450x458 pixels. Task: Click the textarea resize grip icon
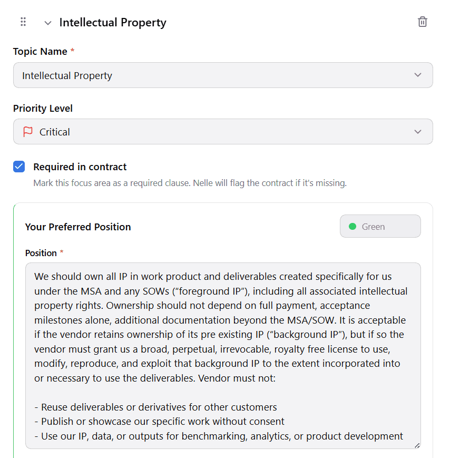point(417,445)
